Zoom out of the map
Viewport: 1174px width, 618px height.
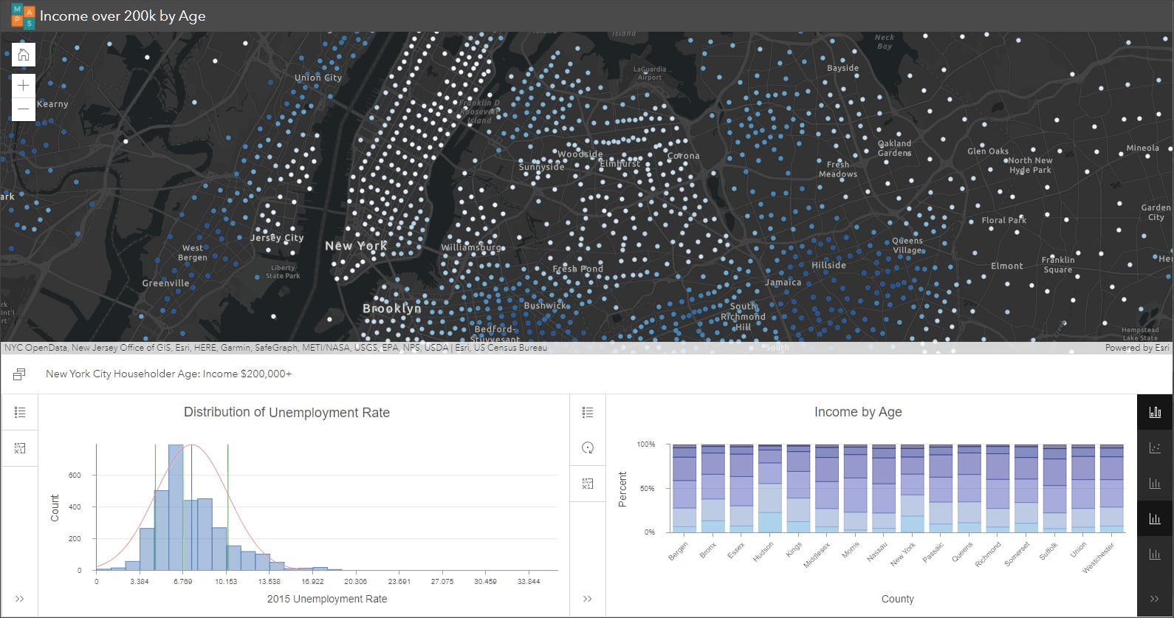coord(24,109)
